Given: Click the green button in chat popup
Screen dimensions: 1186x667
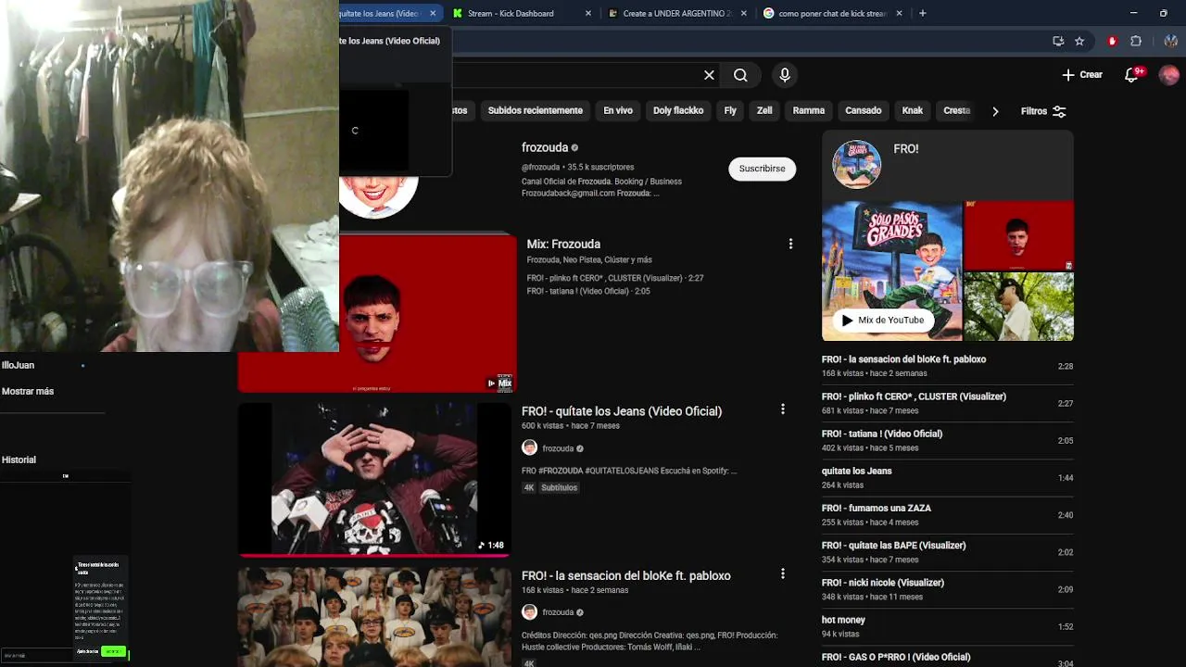Looking at the screenshot, I should 113,652.
